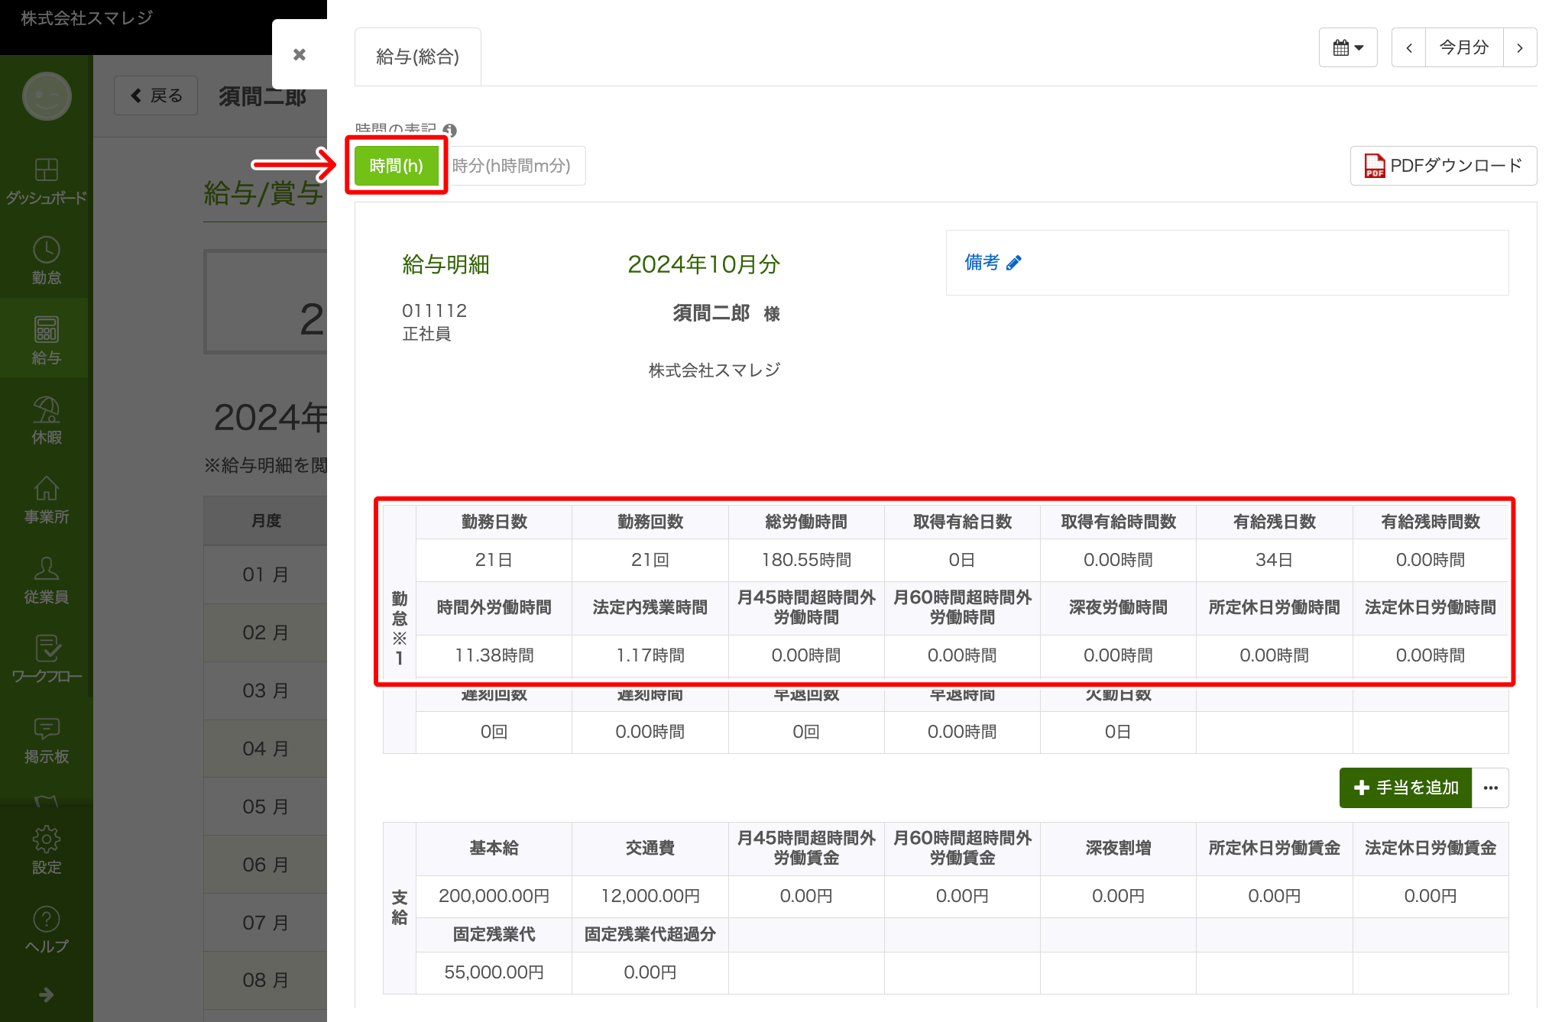Click the 2024年10月分 title
Screen dimensions: 1565x1022
tap(704, 264)
